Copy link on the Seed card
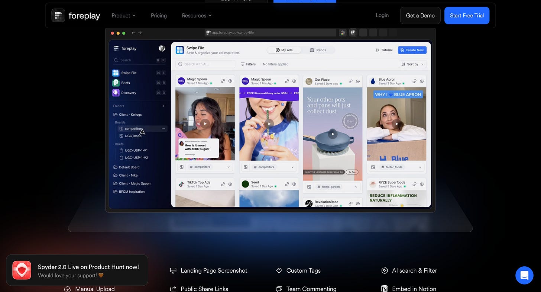The image size is (541, 292). pos(287,184)
